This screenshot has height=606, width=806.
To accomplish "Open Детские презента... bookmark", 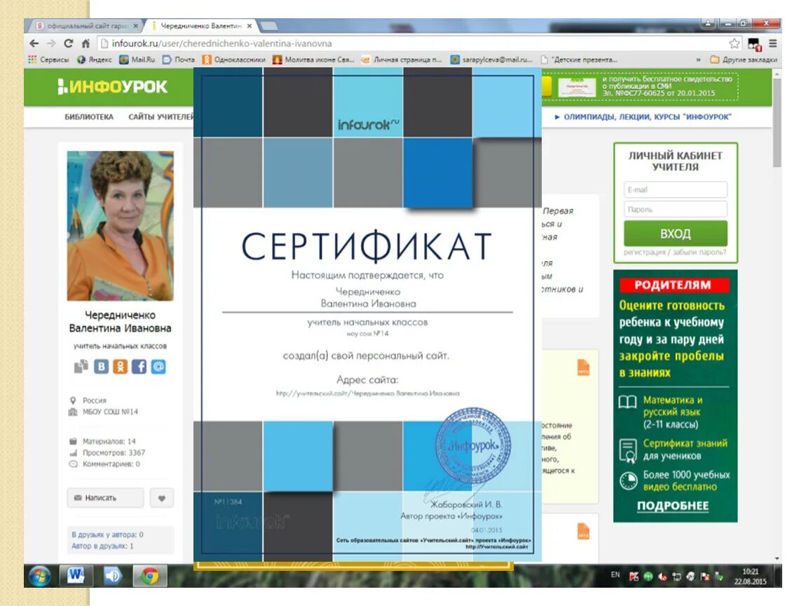I will (579, 60).
